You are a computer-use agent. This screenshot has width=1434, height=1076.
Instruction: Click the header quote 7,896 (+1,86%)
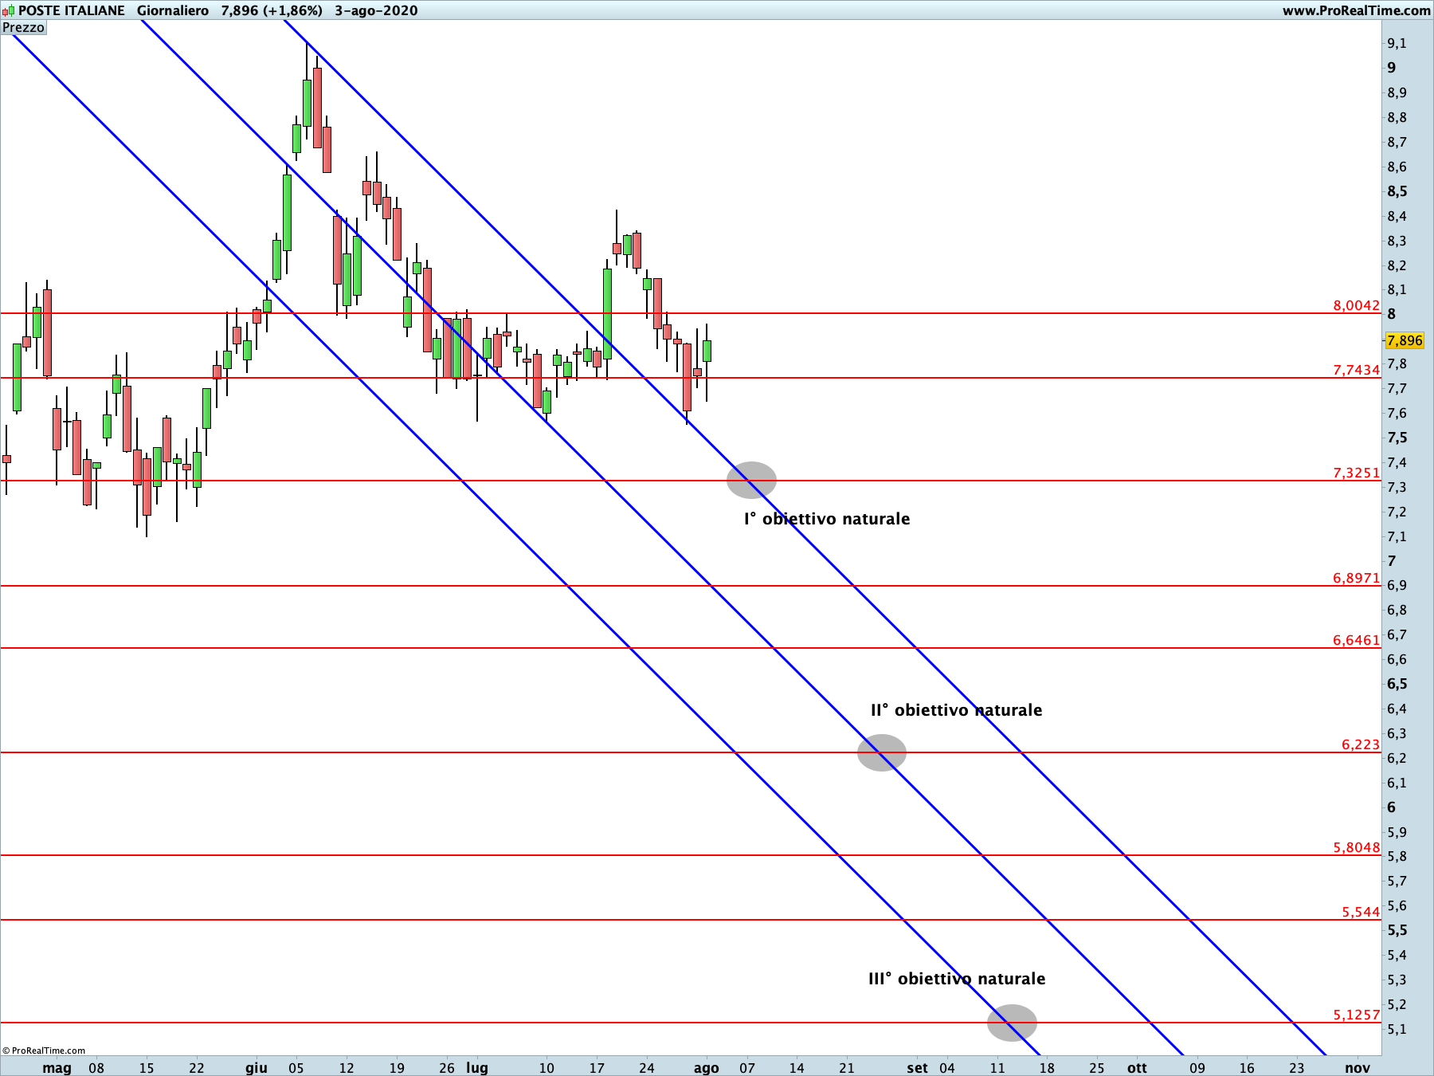(x=272, y=10)
